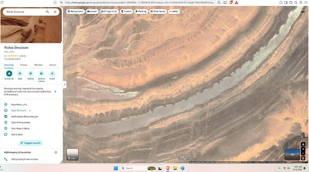Switch to the About tab
The image size is (309, 172).
[52, 65]
